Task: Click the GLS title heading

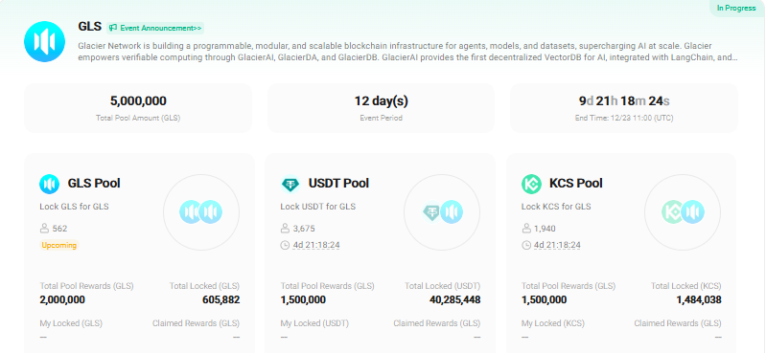Action: coord(89,27)
